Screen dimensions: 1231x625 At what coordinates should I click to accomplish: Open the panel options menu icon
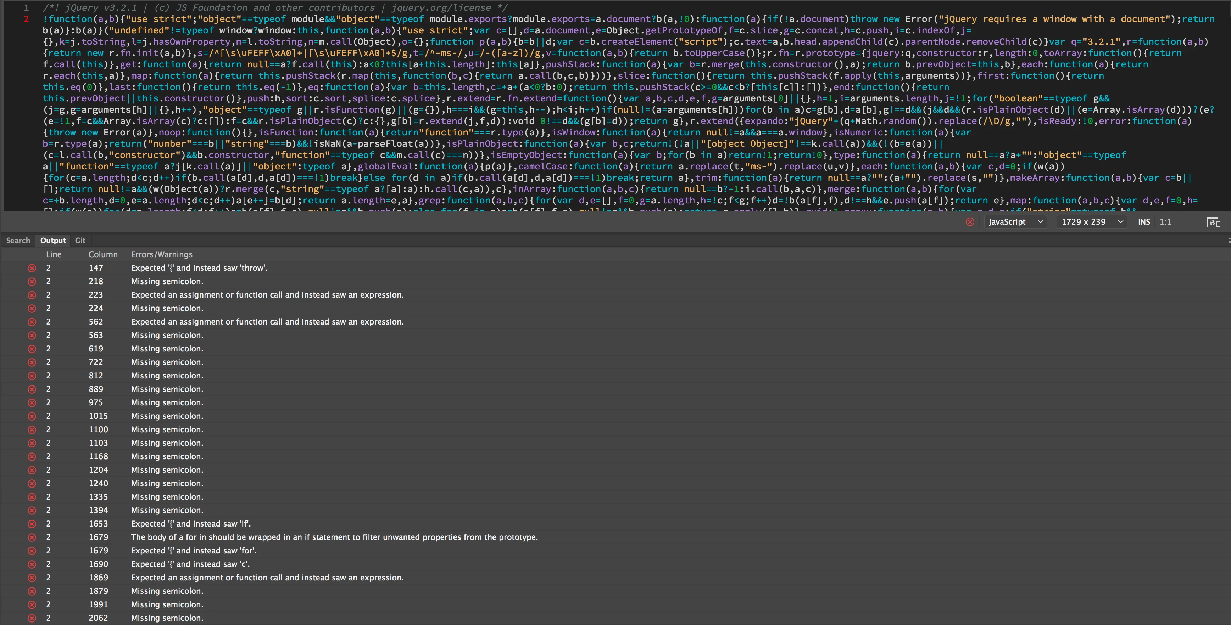click(1229, 240)
